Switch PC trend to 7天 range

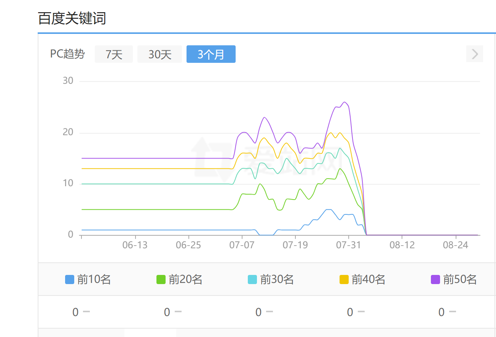point(114,54)
